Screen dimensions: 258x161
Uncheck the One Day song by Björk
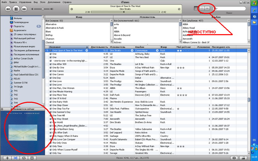point(51,78)
